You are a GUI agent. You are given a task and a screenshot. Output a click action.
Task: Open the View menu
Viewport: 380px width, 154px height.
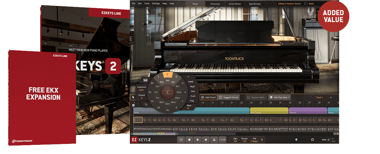[165, 3]
